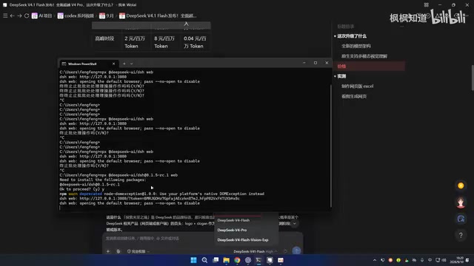Click the chat message input field
Viewport: 474px width, 266px height.
click(x=202, y=238)
